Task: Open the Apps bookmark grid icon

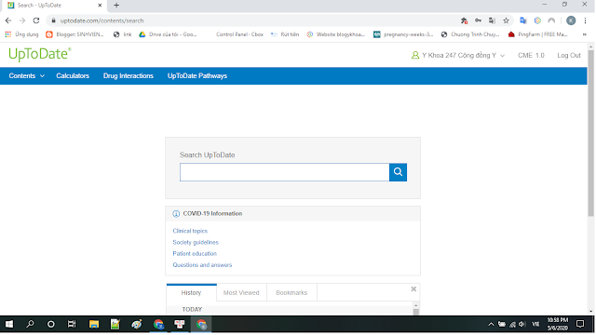Action: (8, 34)
